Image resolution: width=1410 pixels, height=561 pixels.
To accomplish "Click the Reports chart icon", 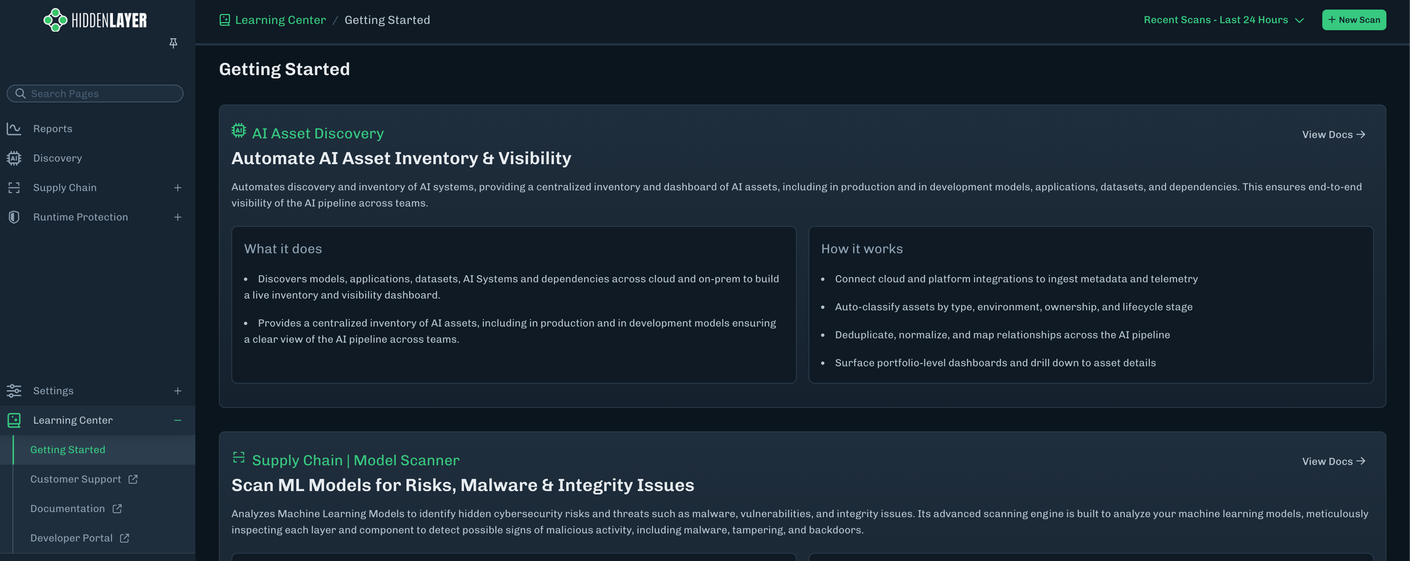I will click(x=14, y=128).
